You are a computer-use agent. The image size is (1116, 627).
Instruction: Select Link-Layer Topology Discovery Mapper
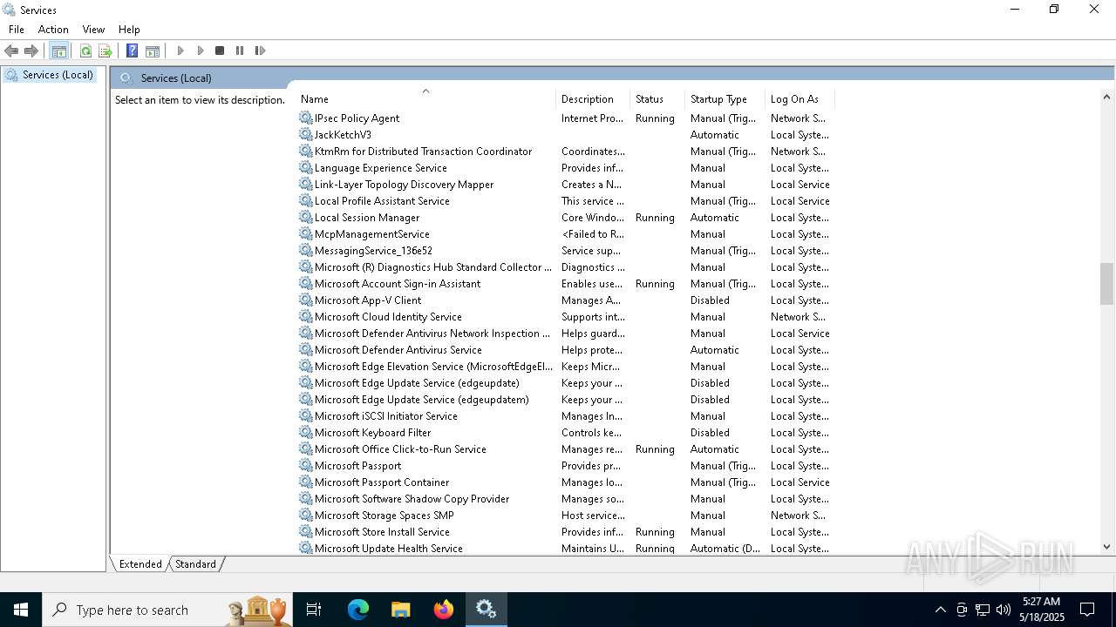point(565,185)
